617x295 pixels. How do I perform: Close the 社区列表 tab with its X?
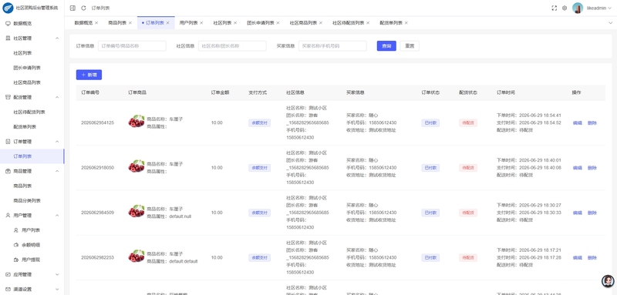point(235,23)
